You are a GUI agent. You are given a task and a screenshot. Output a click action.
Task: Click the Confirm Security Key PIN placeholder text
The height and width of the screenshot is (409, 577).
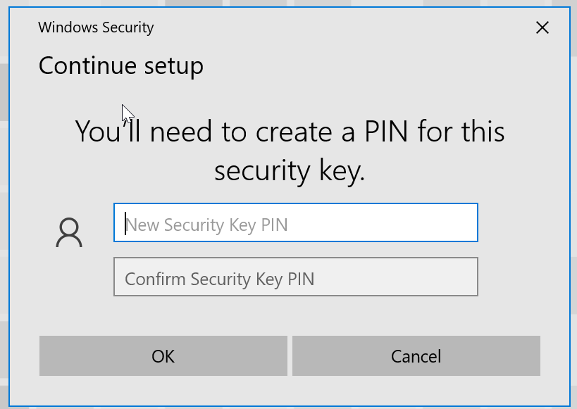pyautogui.click(x=219, y=279)
